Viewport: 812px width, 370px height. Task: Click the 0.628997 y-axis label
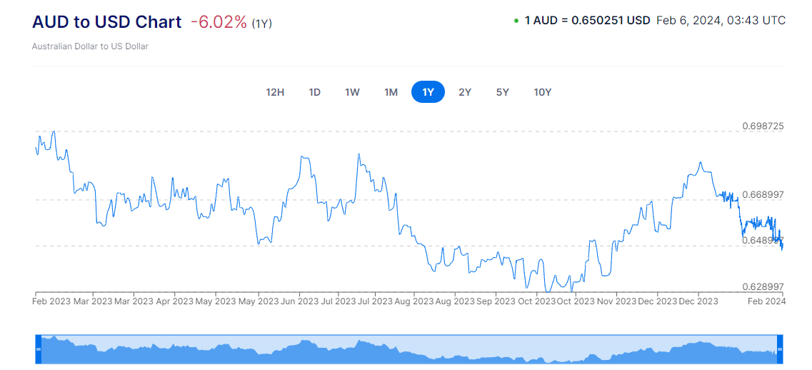click(763, 286)
